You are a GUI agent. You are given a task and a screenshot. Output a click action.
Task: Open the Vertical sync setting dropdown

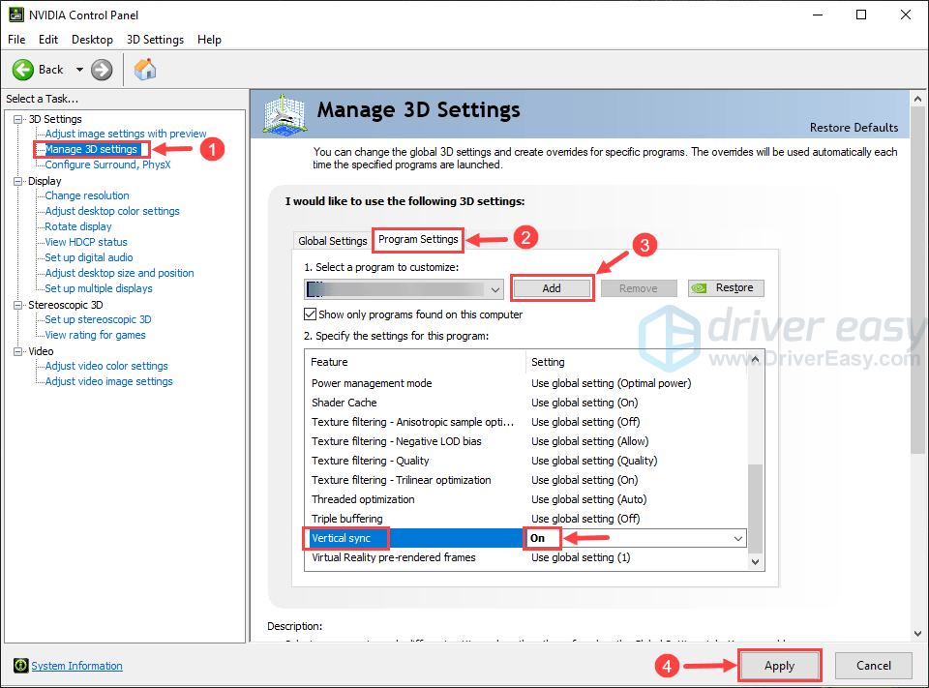pos(737,537)
